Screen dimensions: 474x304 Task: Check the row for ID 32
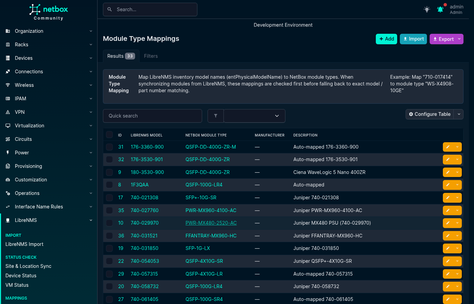click(x=109, y=159)
